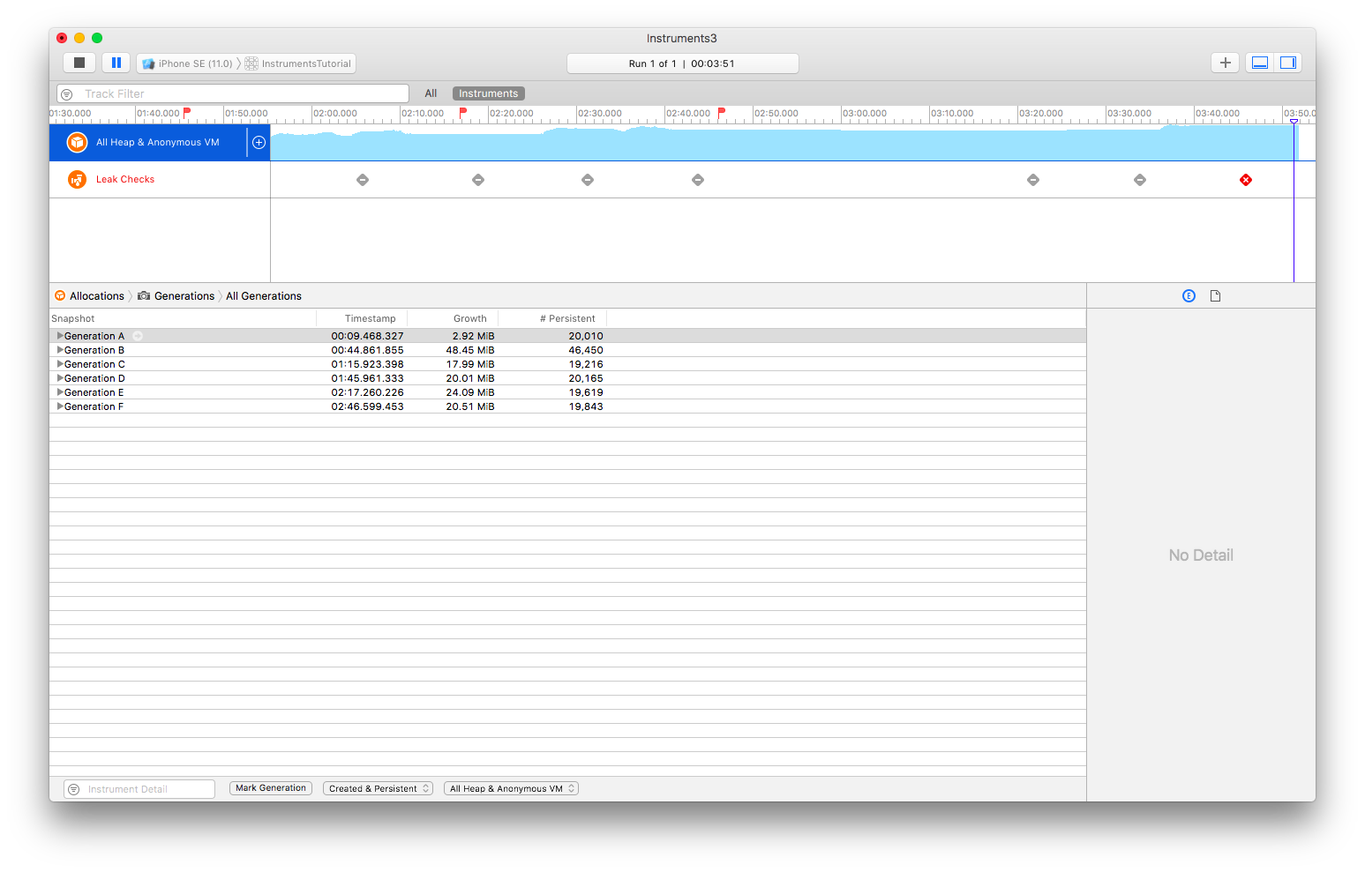Add a new instrument with the plus button
1365x872 pixels.
click(1225, 63)
